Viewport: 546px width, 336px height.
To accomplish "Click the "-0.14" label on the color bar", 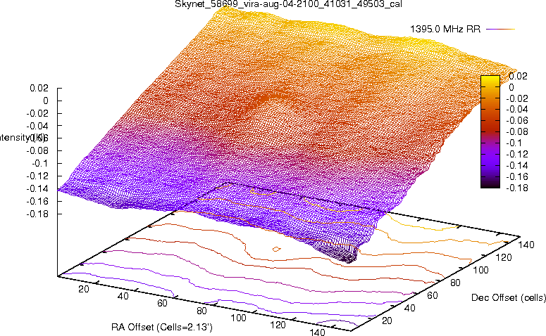I will [x=516, y=165].
